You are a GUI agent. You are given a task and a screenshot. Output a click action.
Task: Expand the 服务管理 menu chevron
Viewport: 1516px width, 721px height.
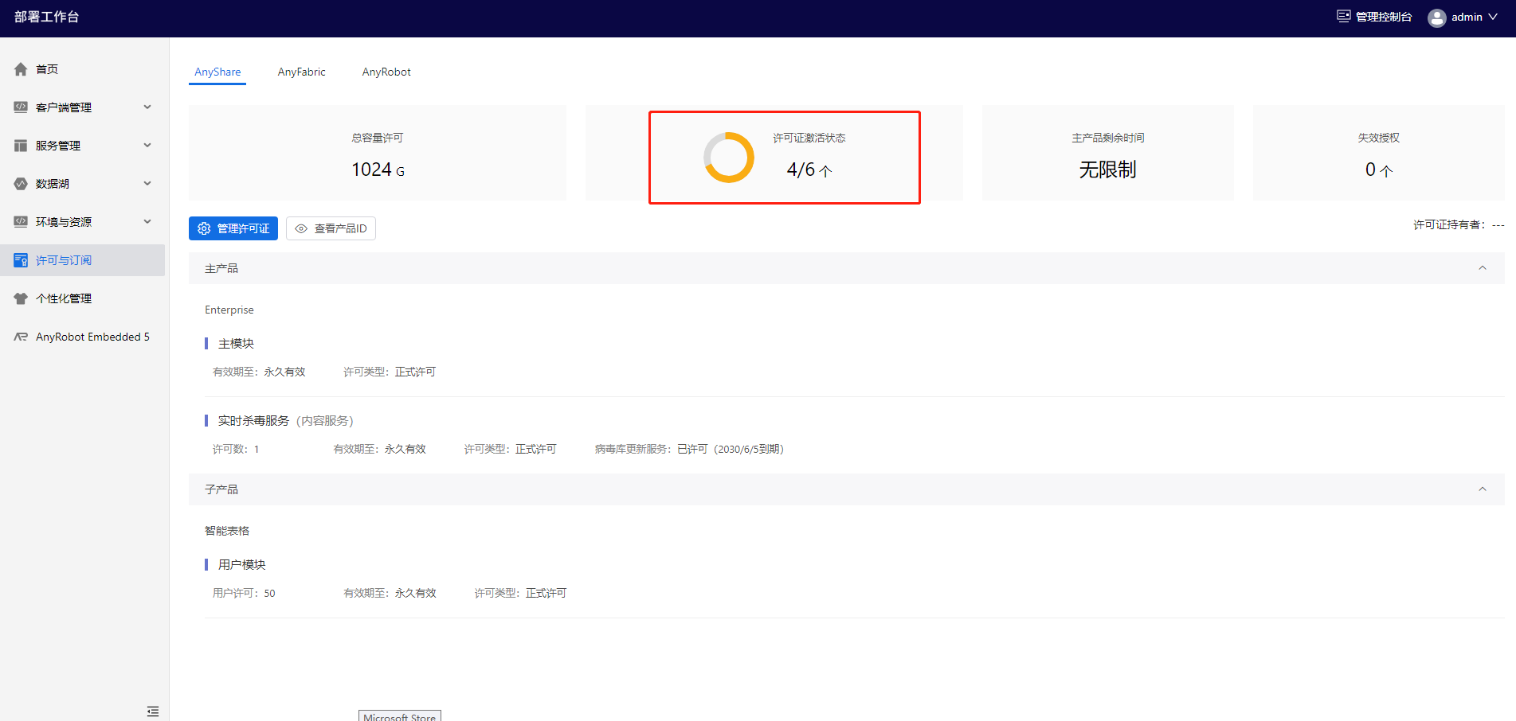147,146
